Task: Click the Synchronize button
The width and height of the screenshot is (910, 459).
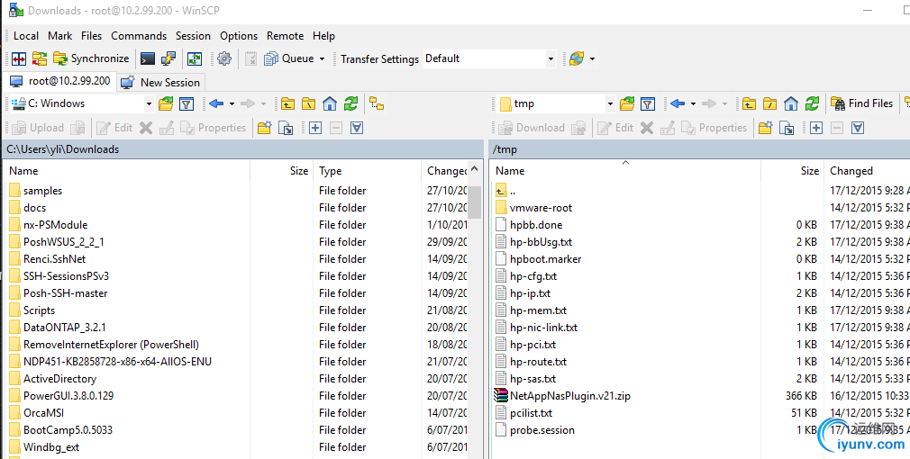Action: (91, 58)
